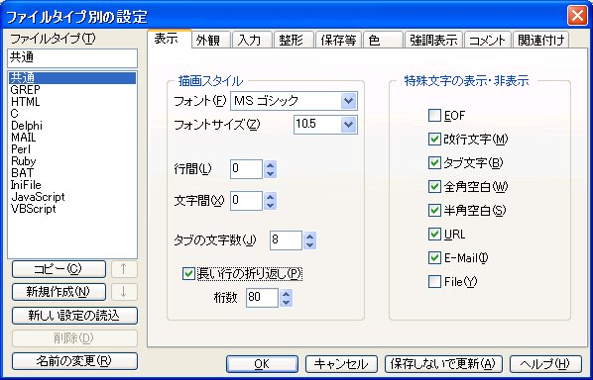The height and width of the screenshot is (380, 593).
Task: Open help with ヘルプ button
Action: 545,364
